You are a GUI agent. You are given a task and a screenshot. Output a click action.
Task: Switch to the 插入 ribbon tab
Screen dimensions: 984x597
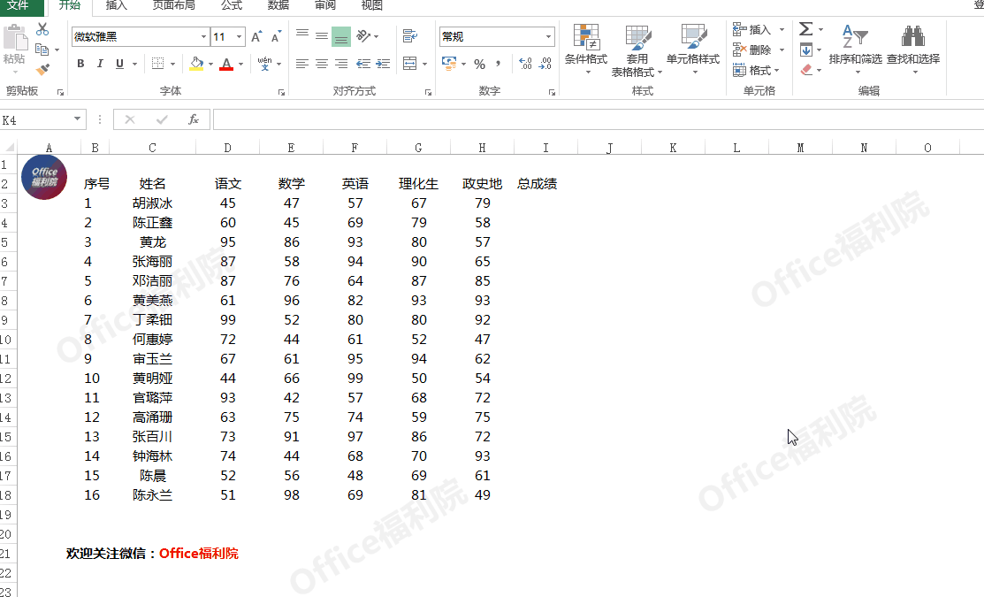click(x=116, y=5)
